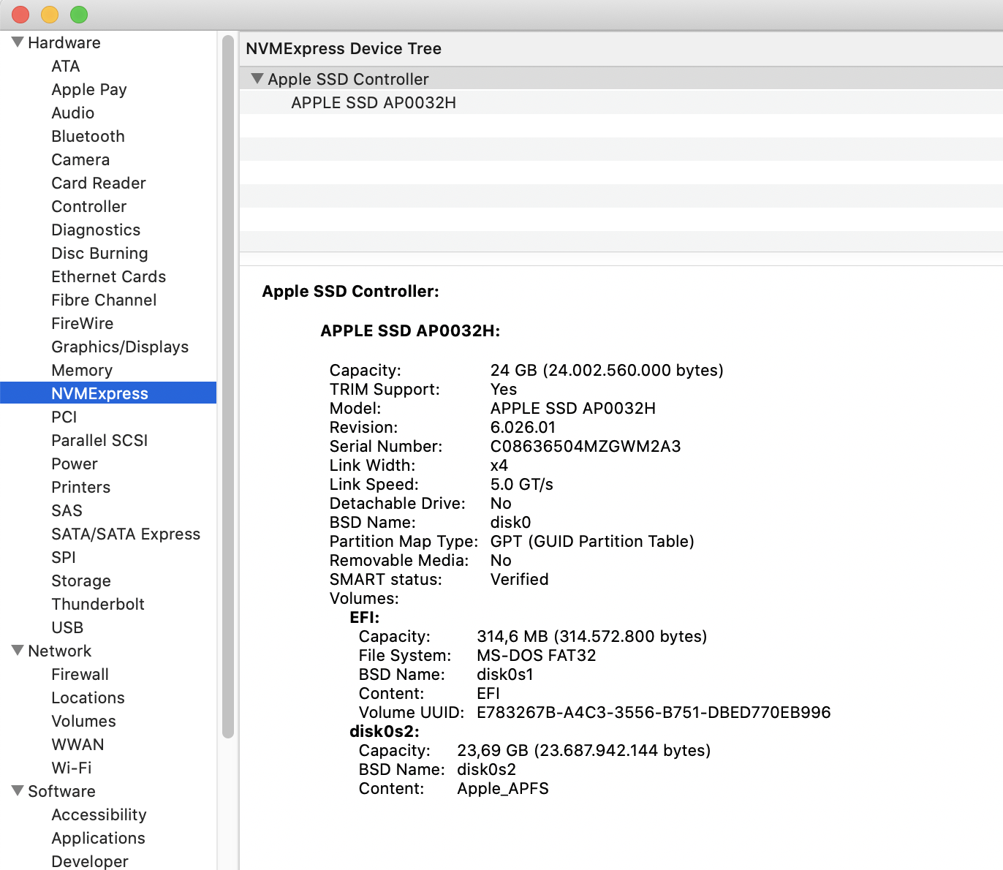
Task: Show Audio hardware information
Action: [72, 113]
